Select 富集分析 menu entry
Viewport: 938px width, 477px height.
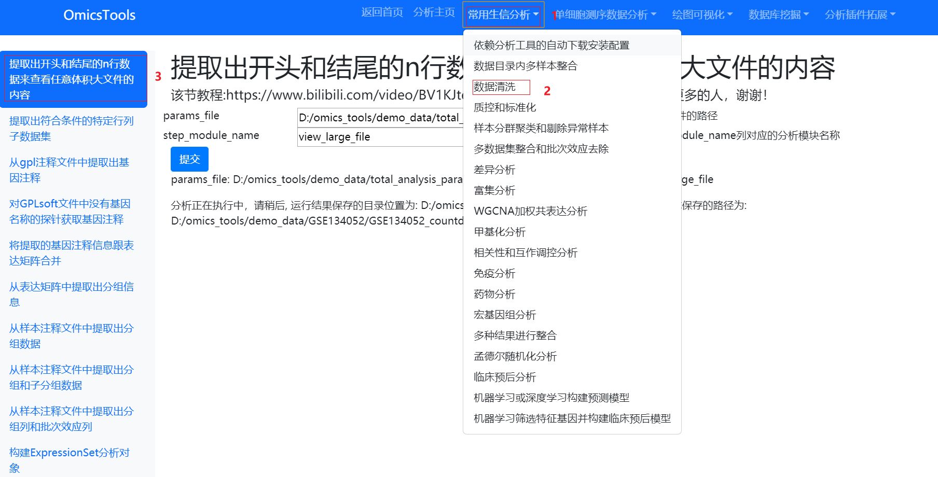click(x=493, y=190)
